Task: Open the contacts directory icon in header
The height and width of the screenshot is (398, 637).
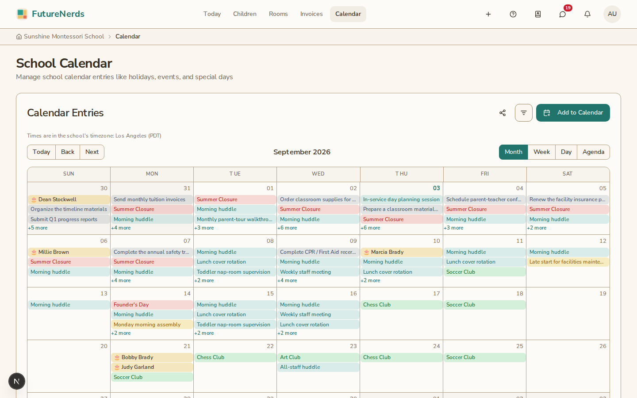Action: tap(538, 14)
